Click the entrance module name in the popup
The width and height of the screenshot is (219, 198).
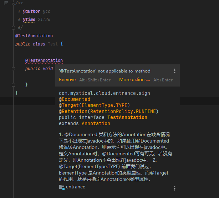tap(76, 187)
